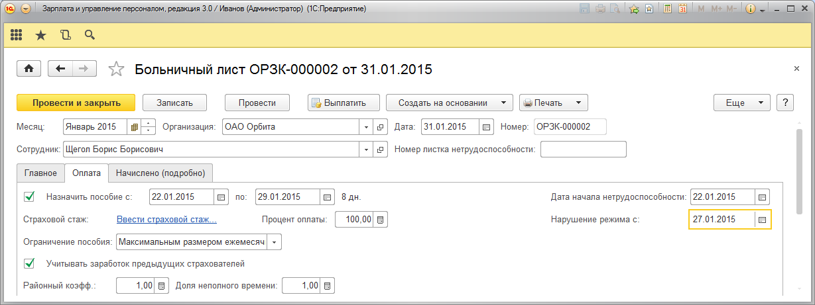Click the grayed printer icon in title bar

600,9
